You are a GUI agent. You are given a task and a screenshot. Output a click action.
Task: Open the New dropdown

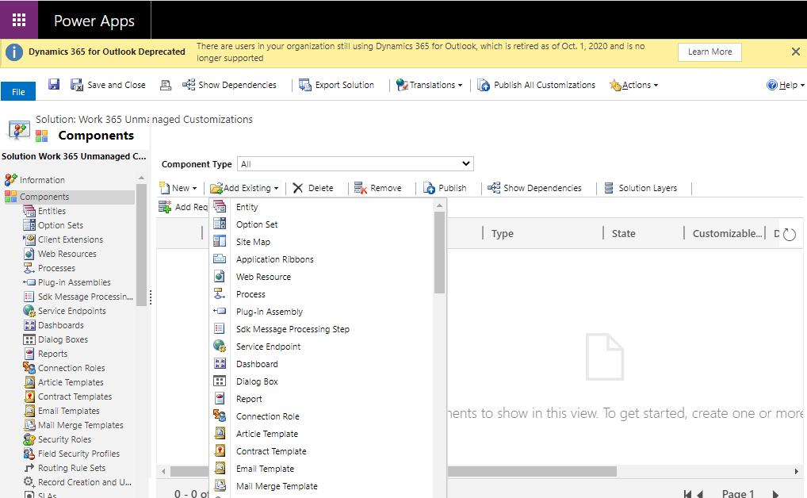coord(178,188)
